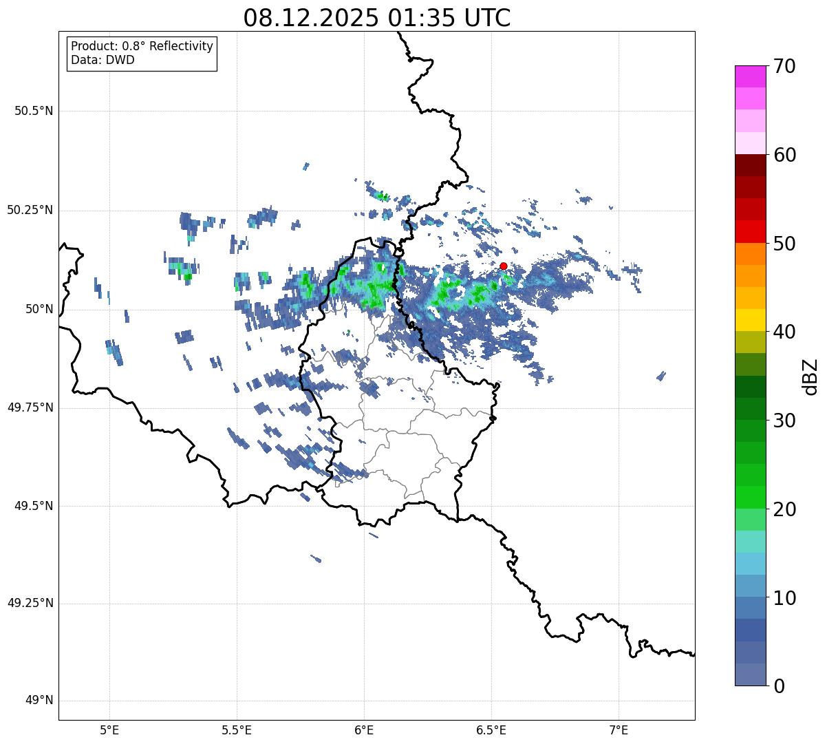
Task: Pick the slate-blue swatch at colorbar bottom
Action: (751, 674)
